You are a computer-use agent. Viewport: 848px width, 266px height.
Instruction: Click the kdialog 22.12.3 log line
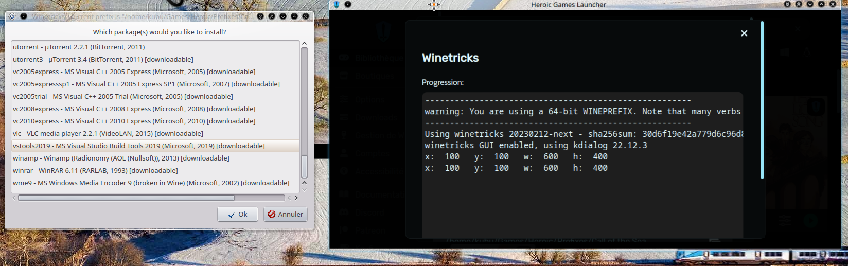click(x=536, y=146)
